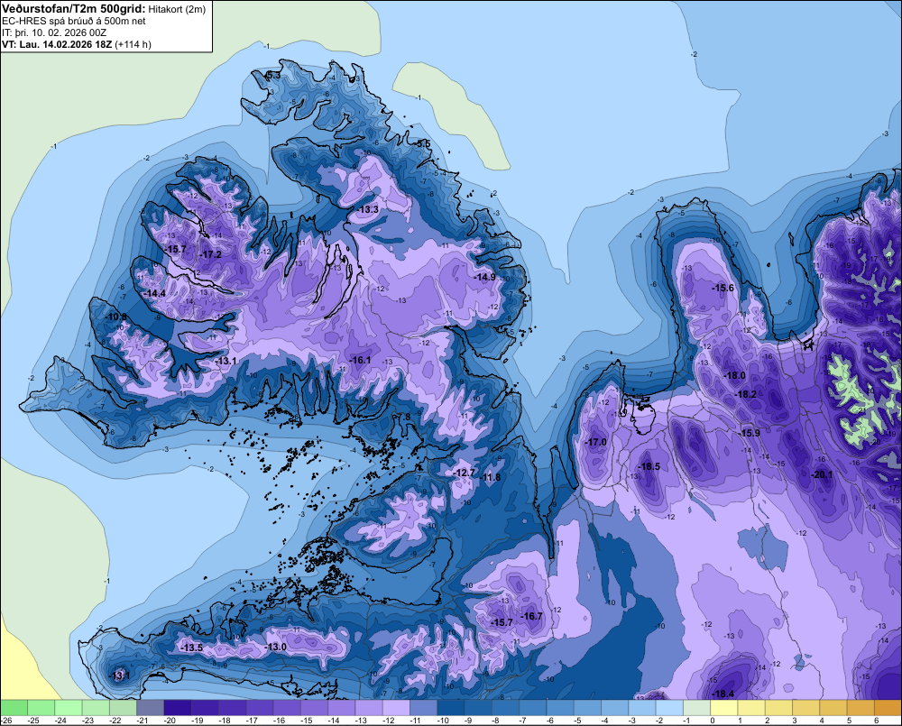
Task: Click the -10.8 temperature label
Action: point(116,317)
